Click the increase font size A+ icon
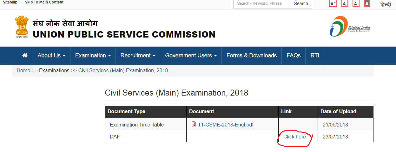Screen dimensions: 396x152 (333, 4)
